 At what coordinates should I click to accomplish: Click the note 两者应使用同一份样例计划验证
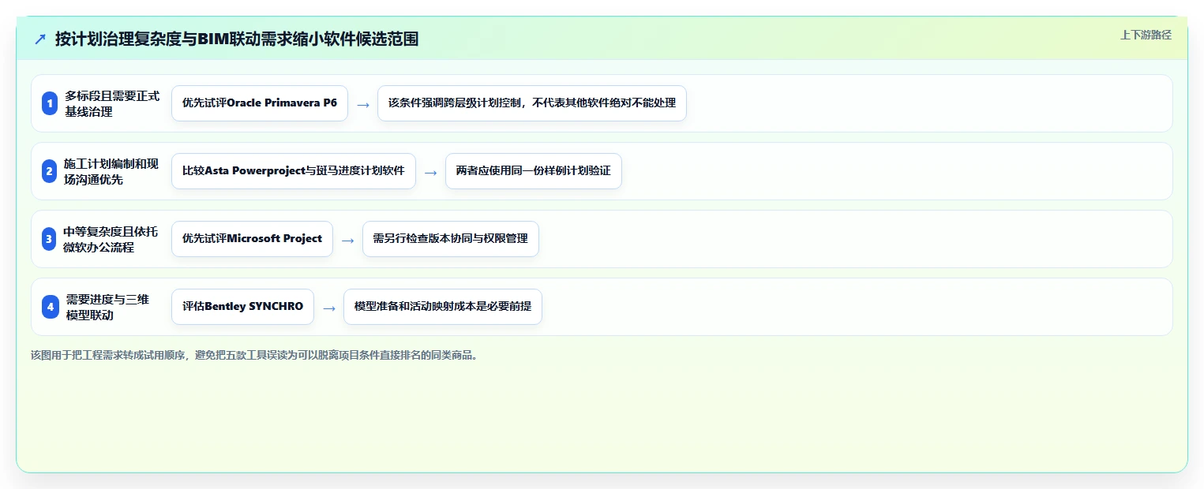click(534, 171)
